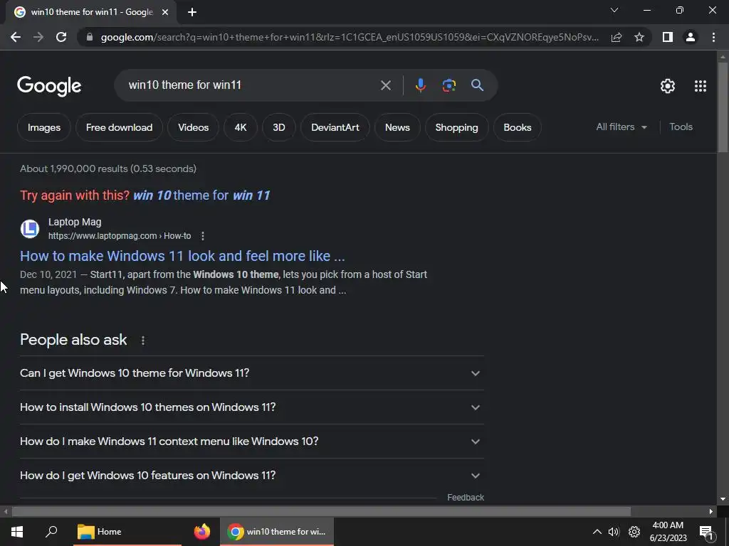Open People also ask options menu

[142, 341]
